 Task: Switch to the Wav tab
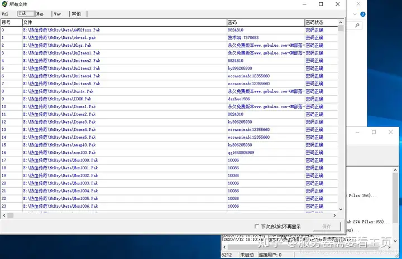click(58, 14)
